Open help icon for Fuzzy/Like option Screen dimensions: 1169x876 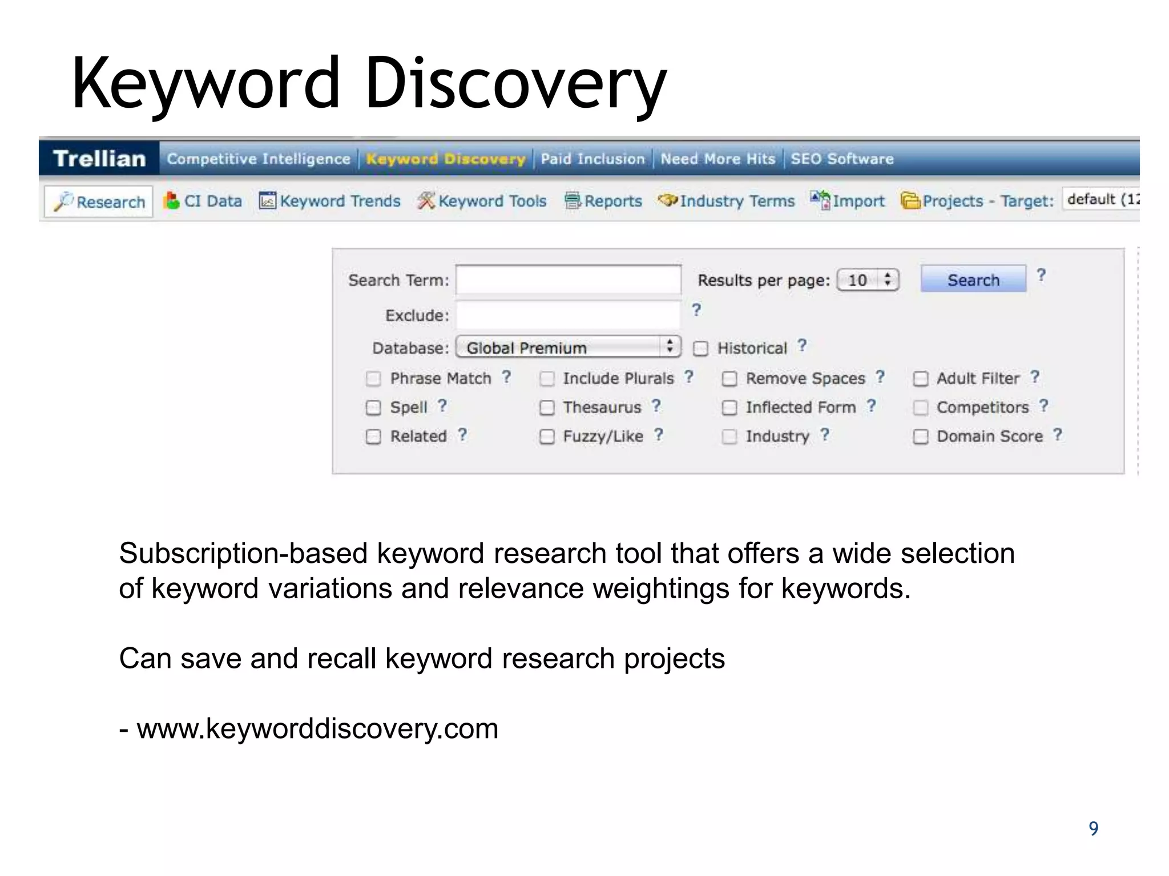click(x=659, y=435)
